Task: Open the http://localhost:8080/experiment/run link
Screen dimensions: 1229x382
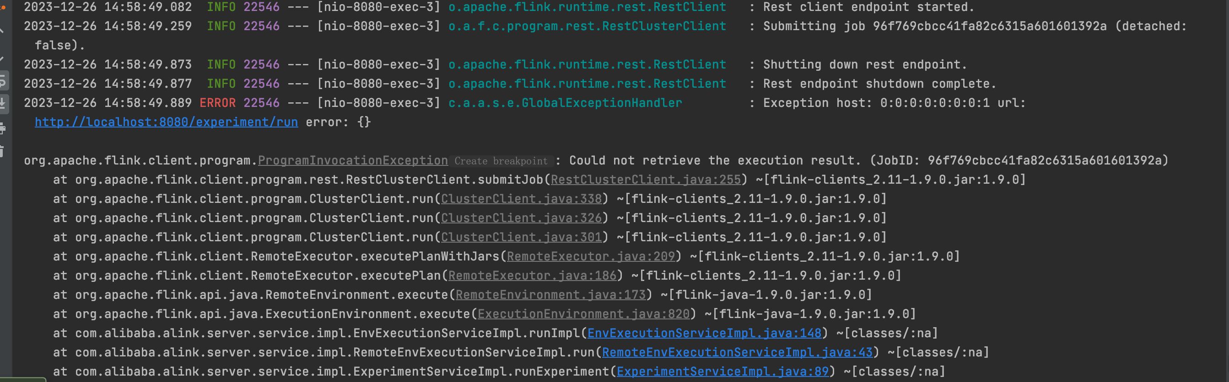Action: pyautogui.click(x=166, y=122)
